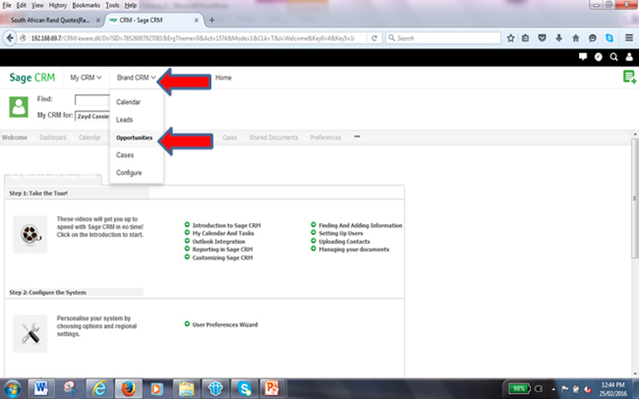This screenshot has width=639, height=399.
Task: Select Configure in the Brand CRM menu
Action: [129, 172]
